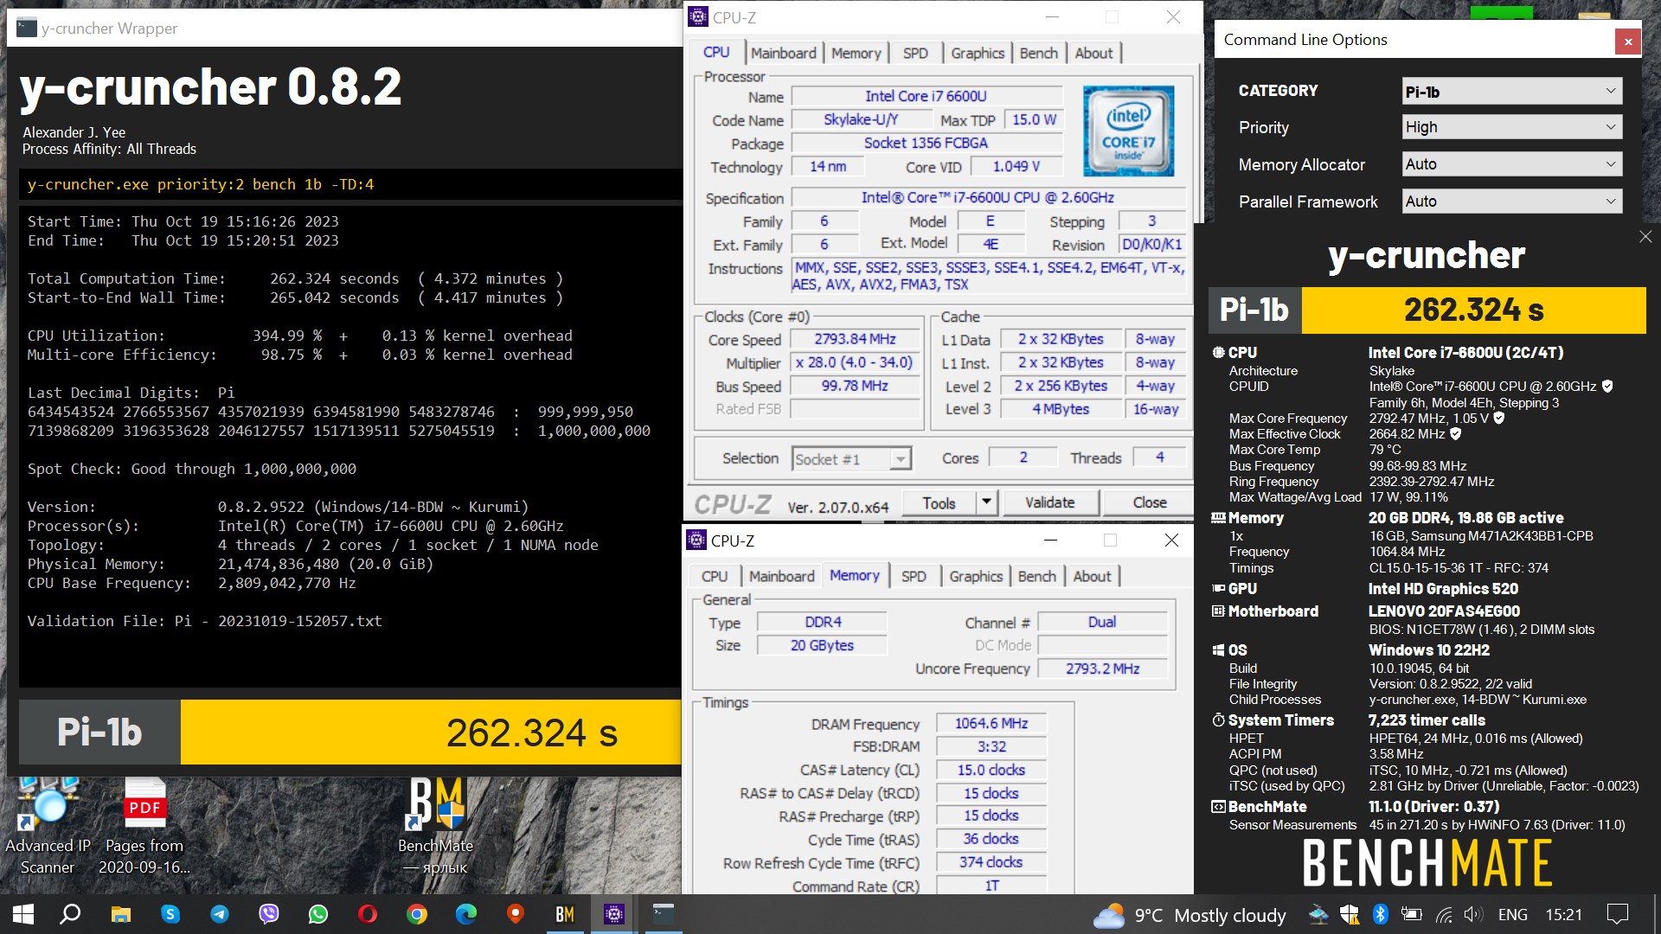Image resolution: width=1661 pixels, height=934 pixels.
Task: Click the Intel Core i7 logo in CPU-Z
Action: (1128, 131)
